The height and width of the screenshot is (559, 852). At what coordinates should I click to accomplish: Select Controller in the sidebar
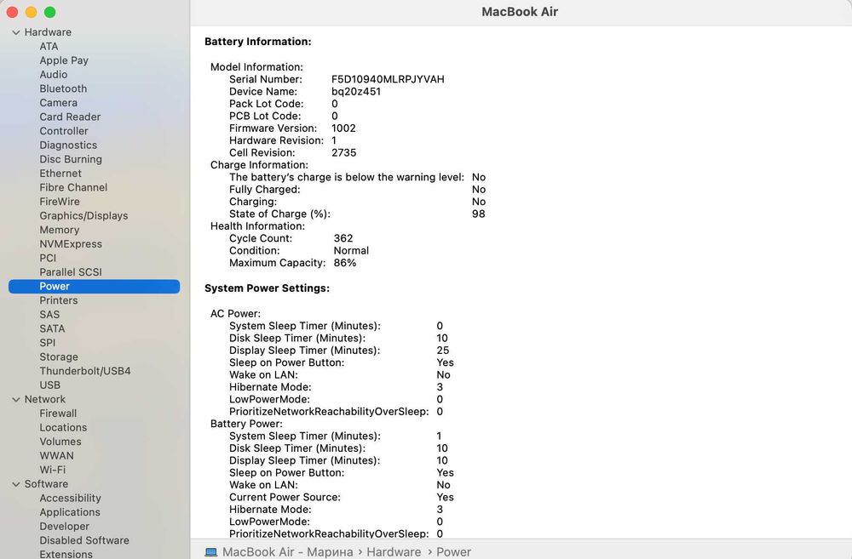pos(64,131)
